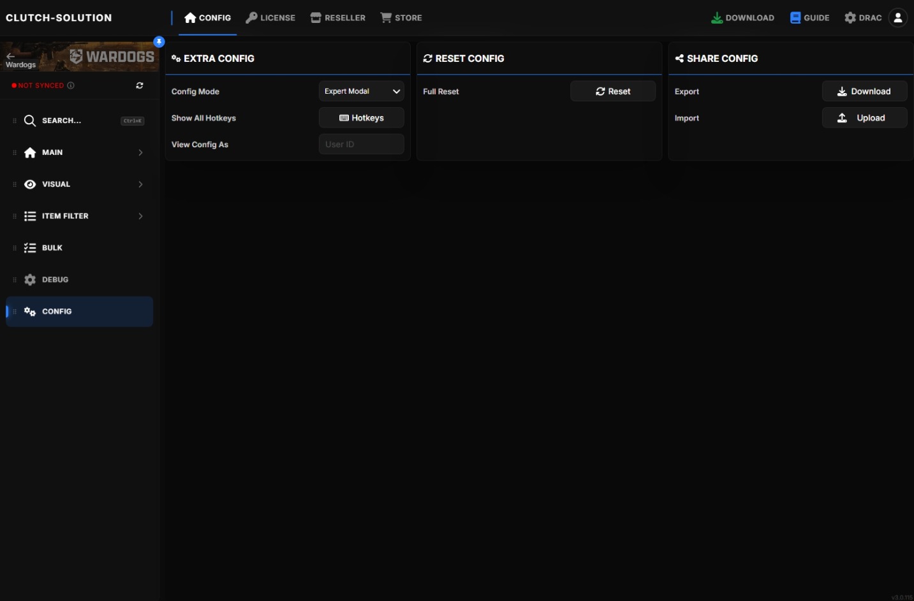
Task: Click the Wardogs game banner thumbnail
Action: [80, 57]
